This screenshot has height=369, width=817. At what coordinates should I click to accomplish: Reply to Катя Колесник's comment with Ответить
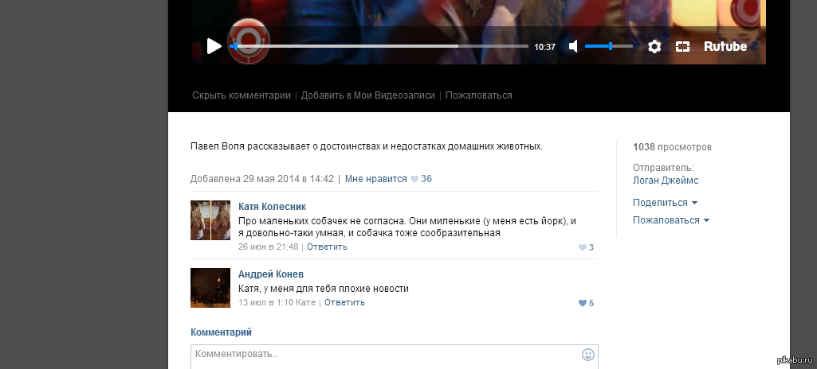[x=327, y=247]
